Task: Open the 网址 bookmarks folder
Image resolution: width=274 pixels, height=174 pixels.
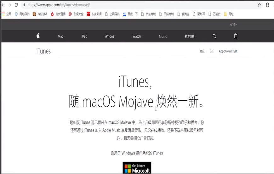Action: tap(229, 14)
